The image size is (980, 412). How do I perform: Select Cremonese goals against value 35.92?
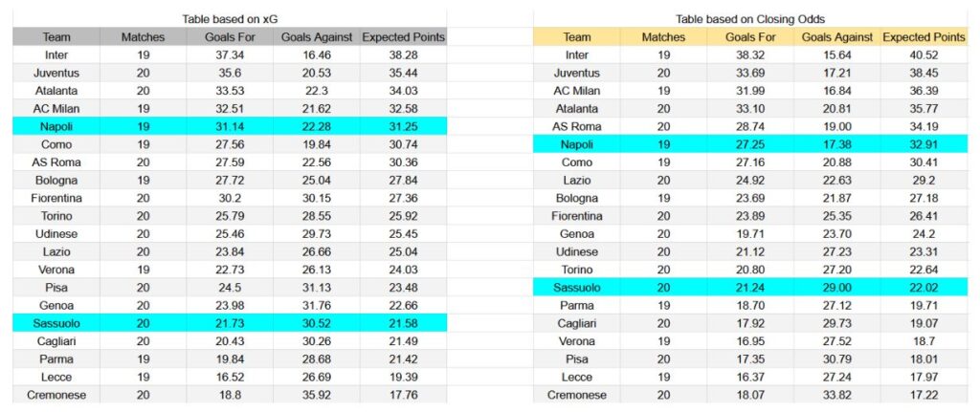(x=317, y=395)
